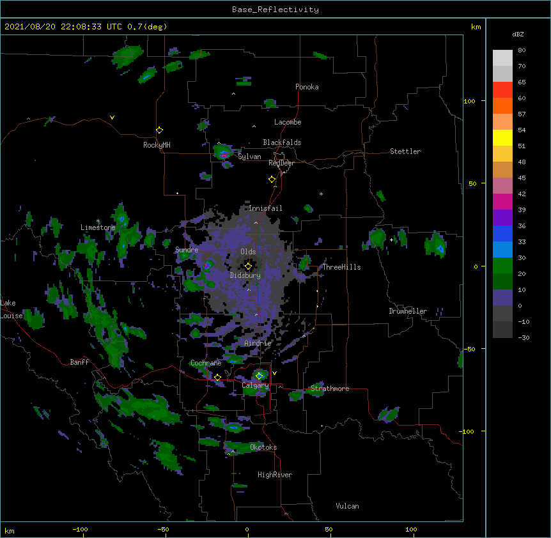Image resolution: width=551 pixels, height=538 pixels.
Task: Click the Lacombe town label
Action: [288, 122]
